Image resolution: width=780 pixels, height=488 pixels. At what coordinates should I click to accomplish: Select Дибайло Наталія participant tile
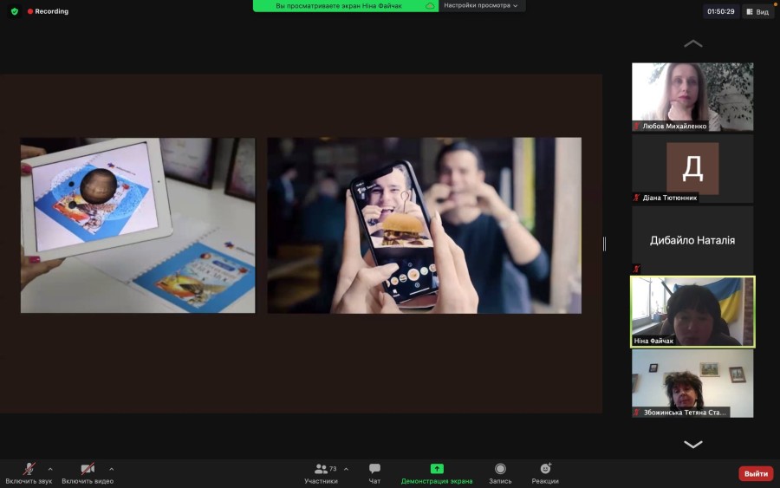click(692, 240)
